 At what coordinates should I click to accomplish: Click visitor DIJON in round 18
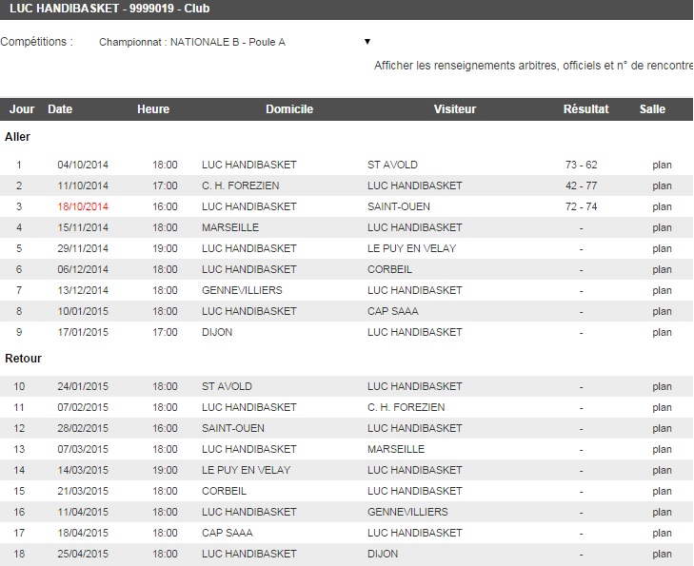coord(383,554)
